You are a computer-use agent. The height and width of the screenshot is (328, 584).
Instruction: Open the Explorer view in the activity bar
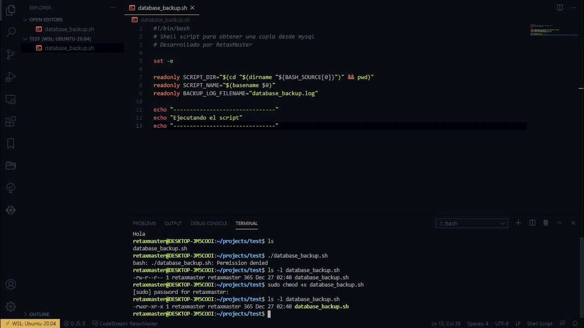click(x=11, y=10)
